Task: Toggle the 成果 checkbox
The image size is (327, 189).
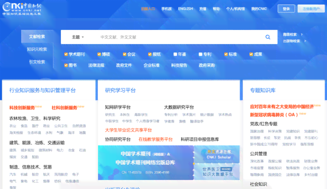Action: pos(251,54)
